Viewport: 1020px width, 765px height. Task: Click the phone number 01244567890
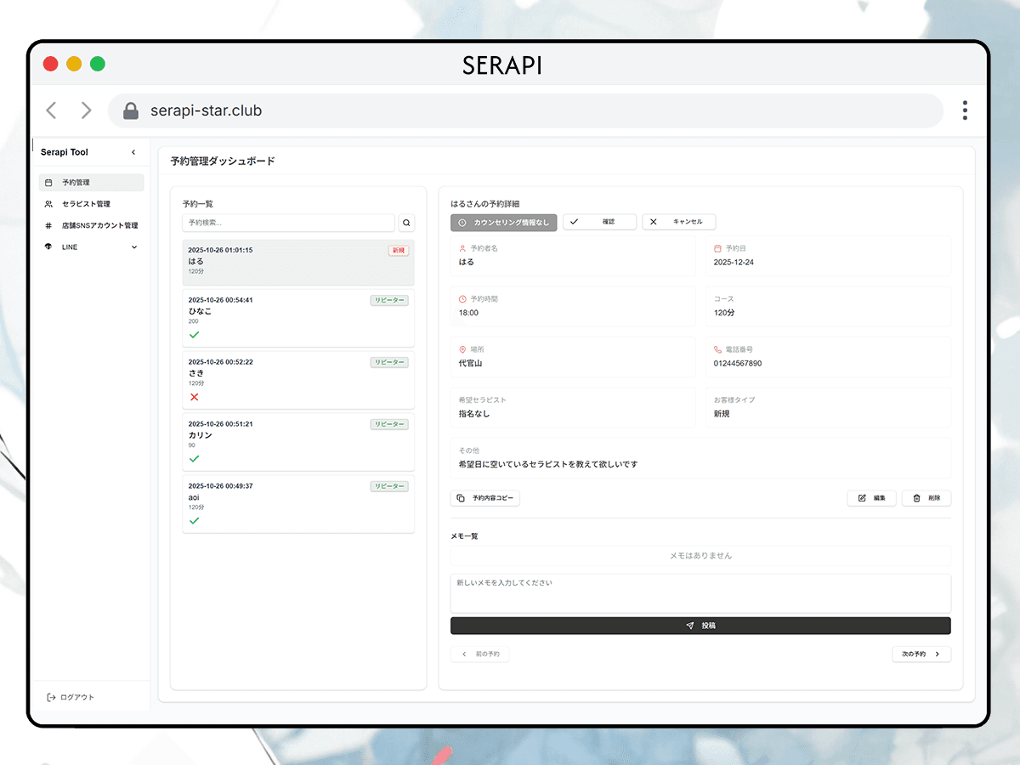coord(738,364)
